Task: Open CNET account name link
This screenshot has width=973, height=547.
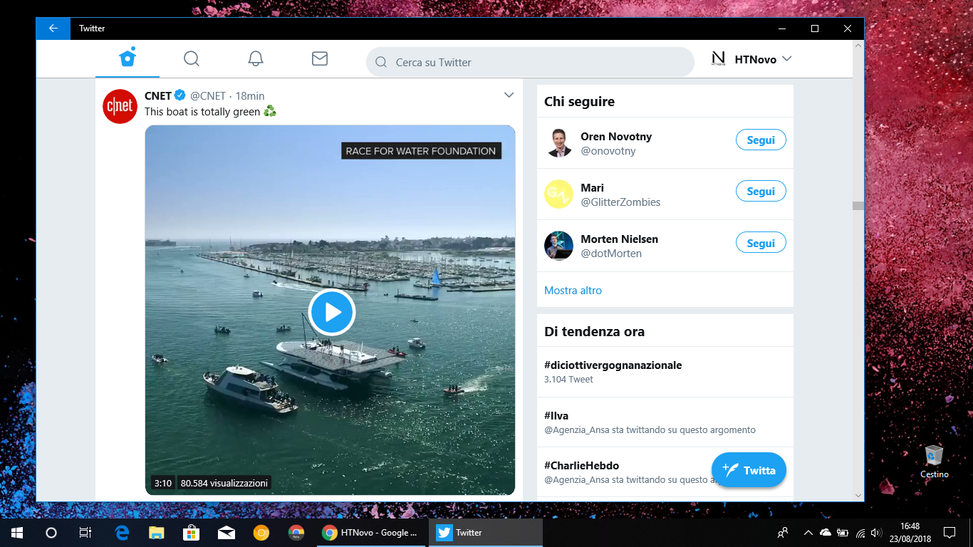Action: pos(158,95)
